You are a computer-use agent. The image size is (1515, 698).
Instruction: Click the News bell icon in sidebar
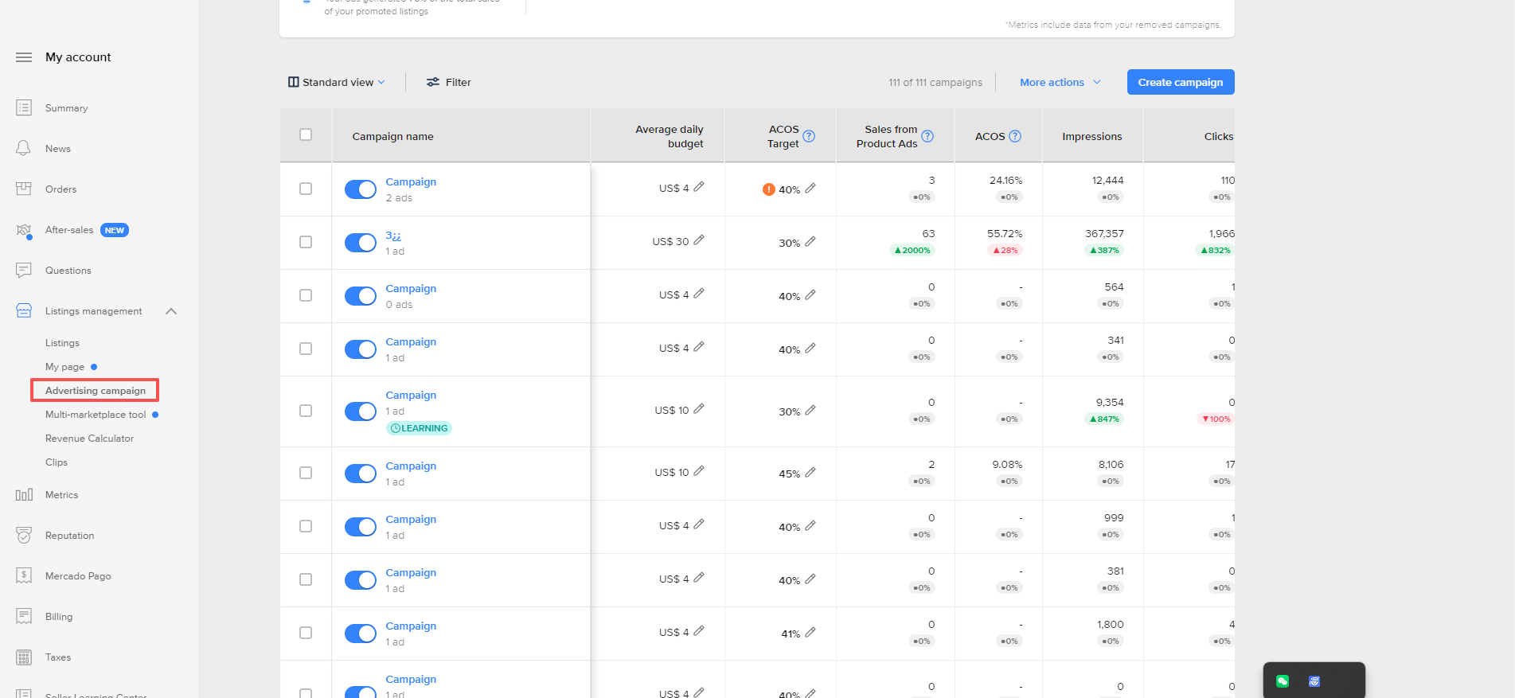click(x=24, y=149)
